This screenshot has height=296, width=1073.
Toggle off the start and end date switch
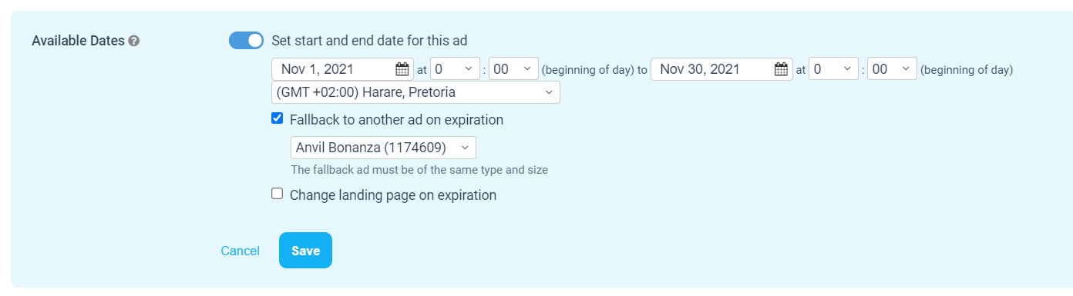[x=246, y=40]
